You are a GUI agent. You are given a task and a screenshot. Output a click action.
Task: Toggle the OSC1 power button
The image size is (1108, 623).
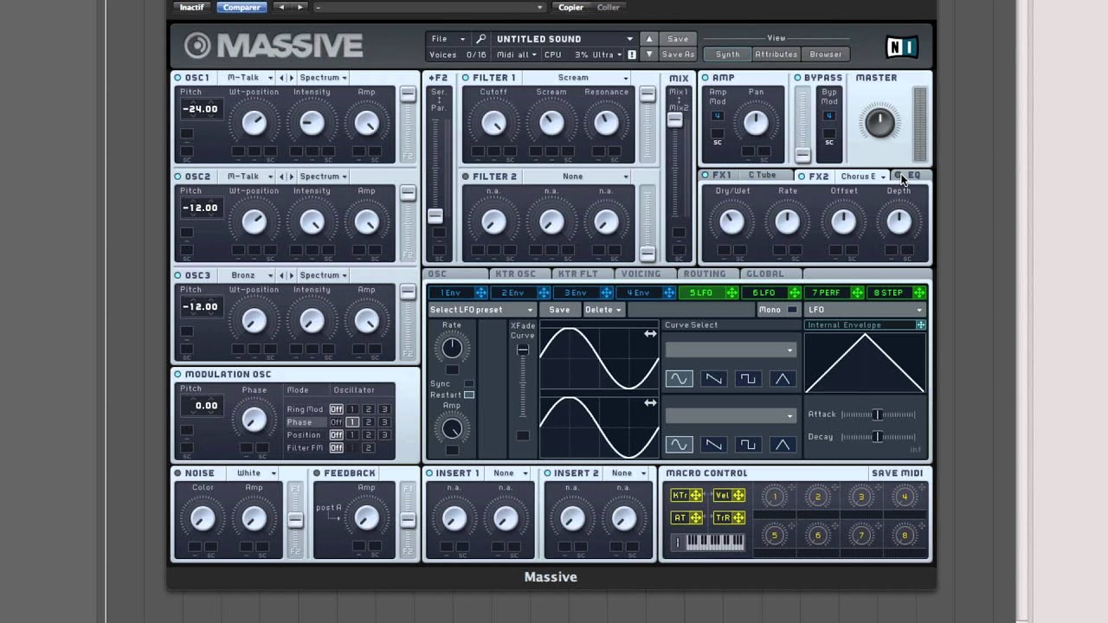pos(177,78)
